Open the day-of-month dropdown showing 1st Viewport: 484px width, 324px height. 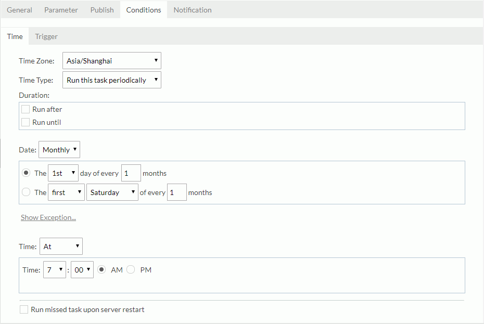click(63, 173)
